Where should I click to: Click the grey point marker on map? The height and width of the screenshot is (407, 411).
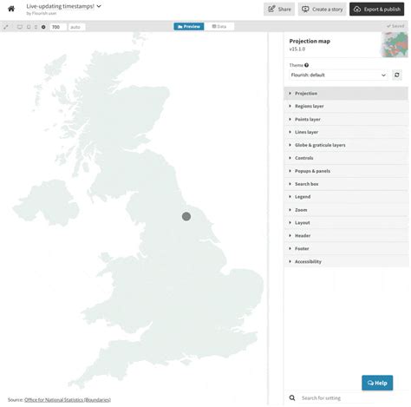pos(186,216)
